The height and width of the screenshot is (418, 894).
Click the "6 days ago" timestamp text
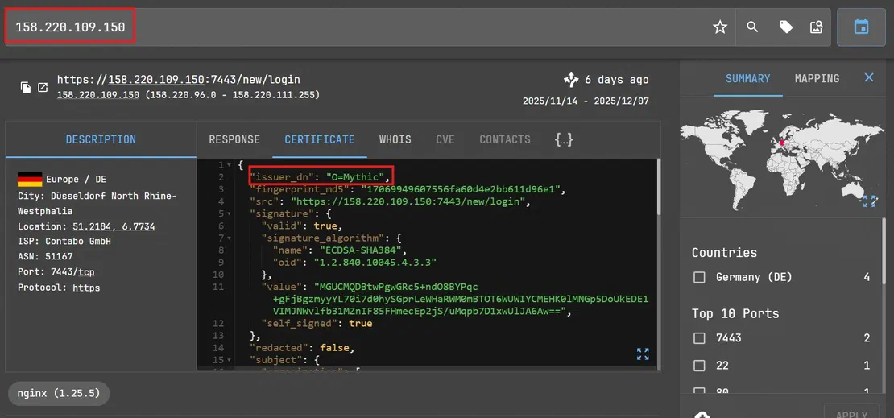pyautogui.click(x=617, y=80)
